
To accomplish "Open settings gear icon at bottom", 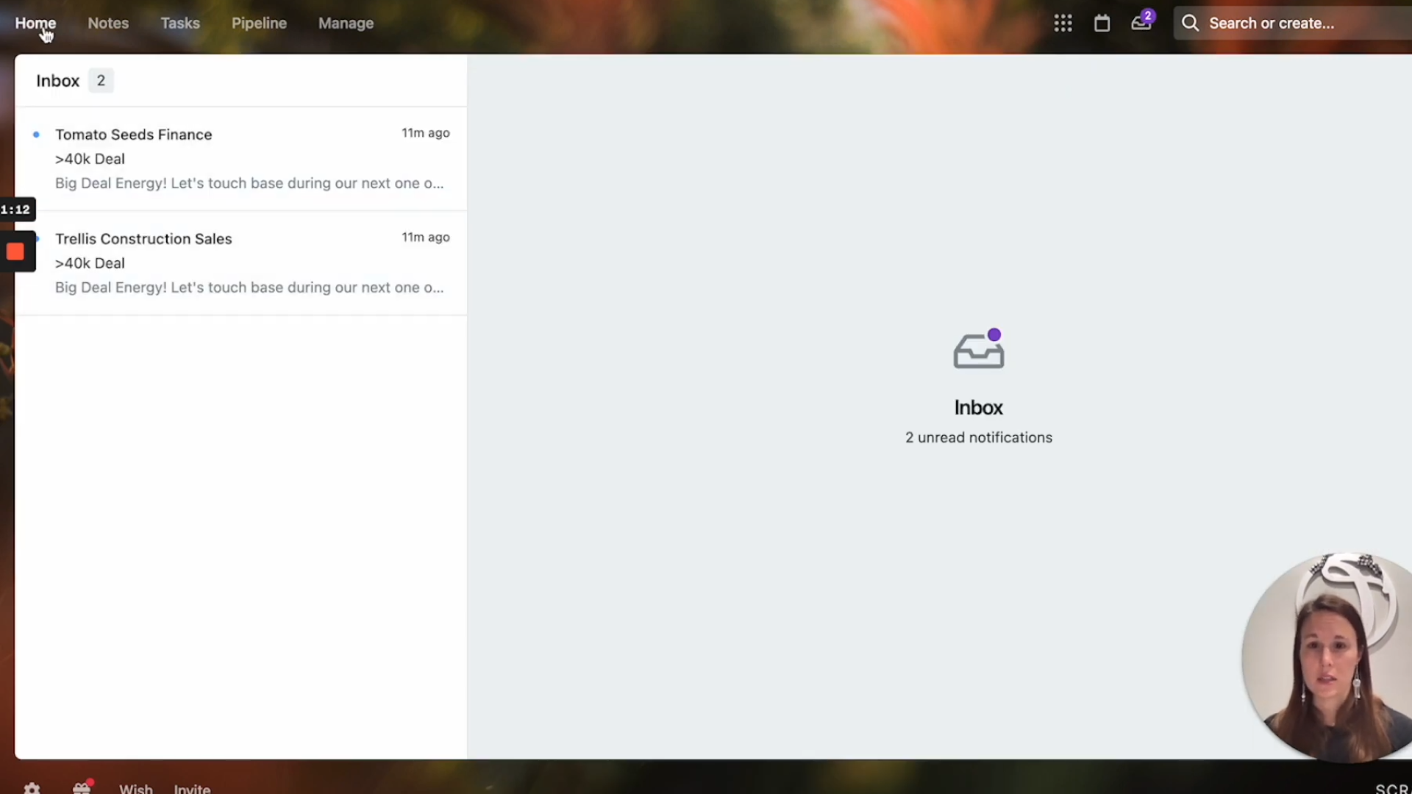I will click(x=32, y=788).
